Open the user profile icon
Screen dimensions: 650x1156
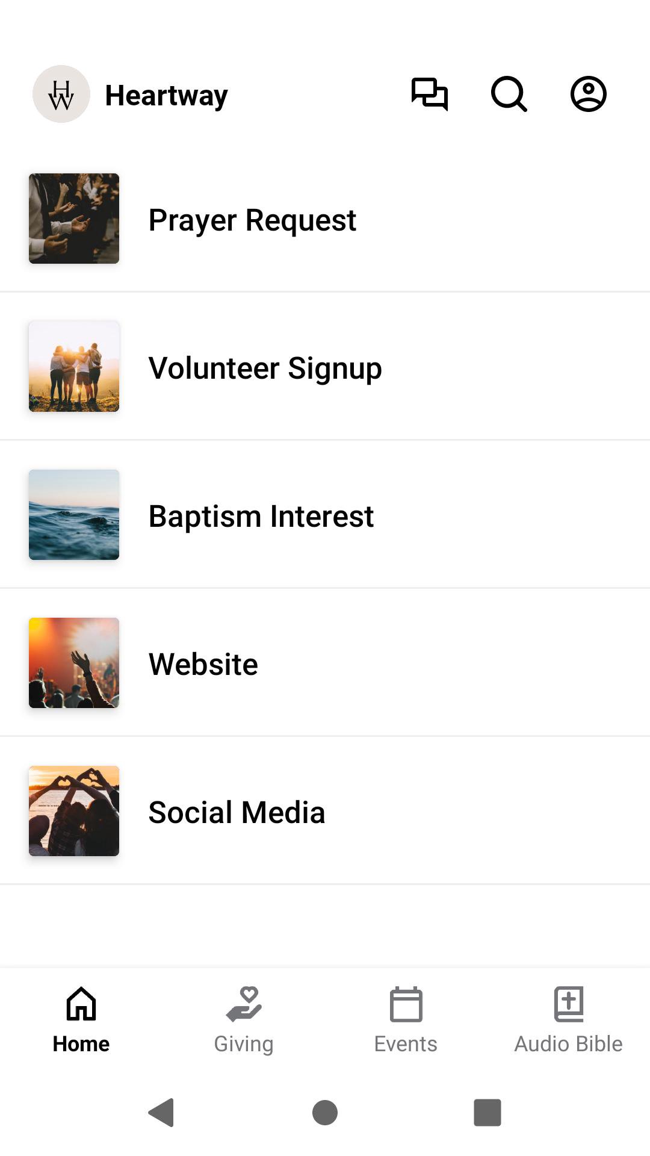(588, 94)
